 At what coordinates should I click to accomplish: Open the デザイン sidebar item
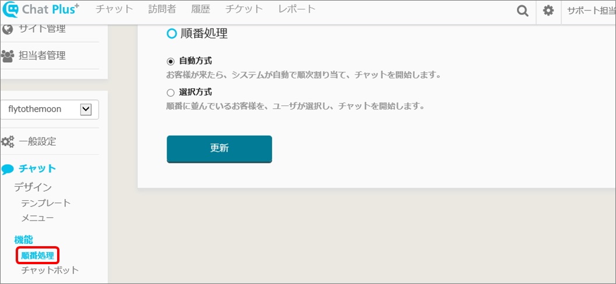33,187
